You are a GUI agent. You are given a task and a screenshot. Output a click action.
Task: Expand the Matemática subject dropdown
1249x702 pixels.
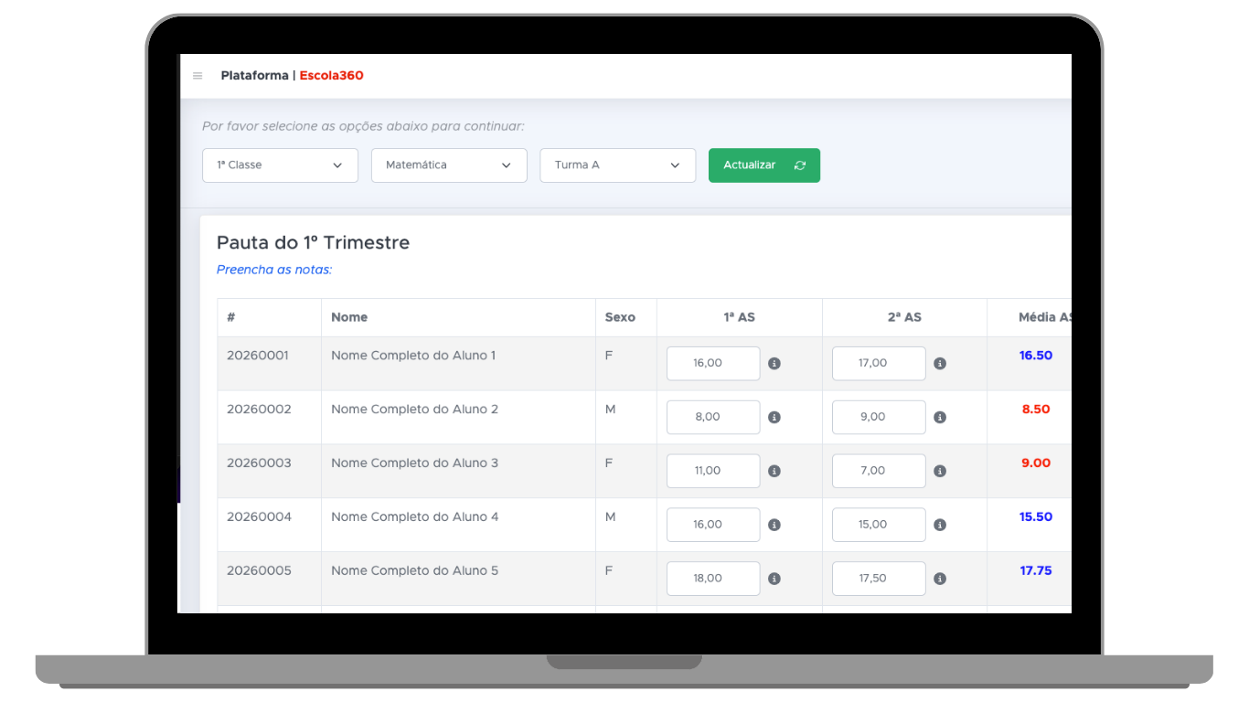449,165
